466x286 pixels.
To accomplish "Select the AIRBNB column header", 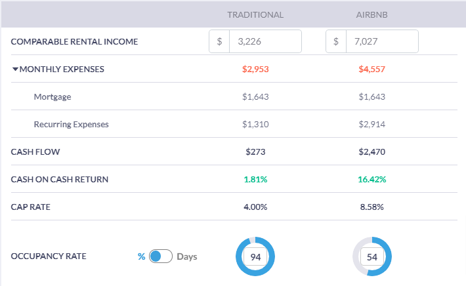I will (x=372, y=14).
